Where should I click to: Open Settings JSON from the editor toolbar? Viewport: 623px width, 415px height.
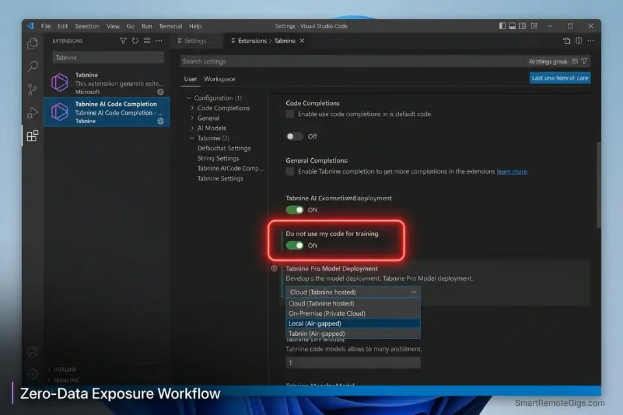566,40
